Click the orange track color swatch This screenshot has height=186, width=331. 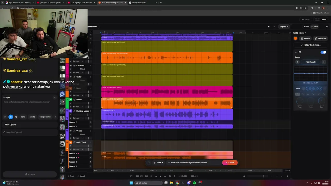click(x=296, y=38)
